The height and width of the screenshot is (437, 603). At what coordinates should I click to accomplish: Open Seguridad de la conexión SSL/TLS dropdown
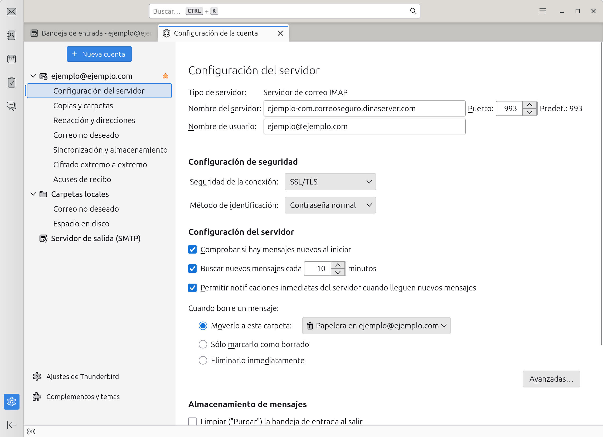(330, 182)
